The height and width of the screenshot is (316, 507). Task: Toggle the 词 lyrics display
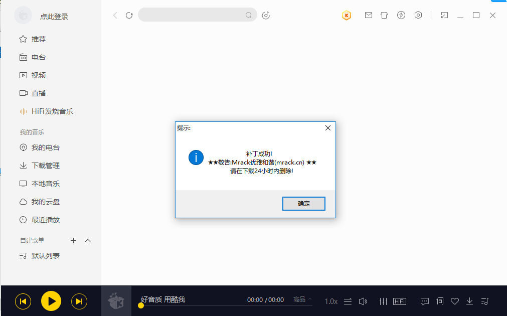click(x=440, y=301)
